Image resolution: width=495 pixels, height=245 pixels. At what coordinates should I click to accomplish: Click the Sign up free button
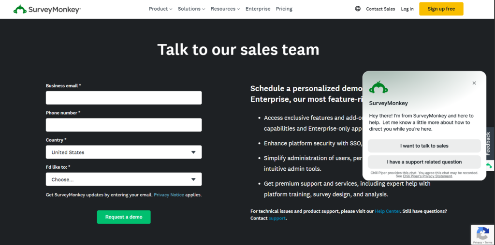tap(441, 9)
